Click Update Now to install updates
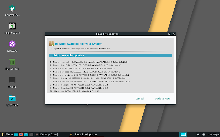220x137 pixels. [163, 99]
